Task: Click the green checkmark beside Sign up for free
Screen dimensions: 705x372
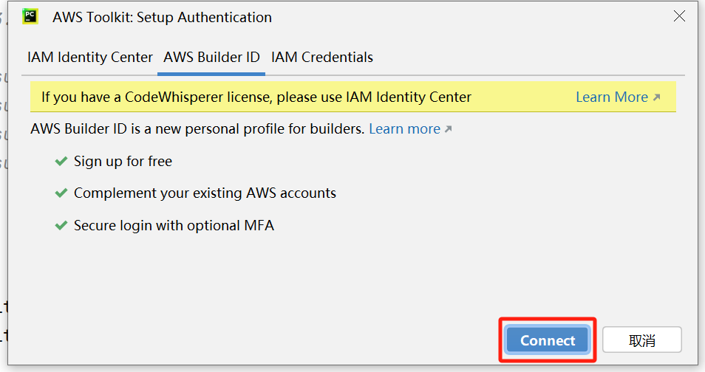Action: click(61, 161)
